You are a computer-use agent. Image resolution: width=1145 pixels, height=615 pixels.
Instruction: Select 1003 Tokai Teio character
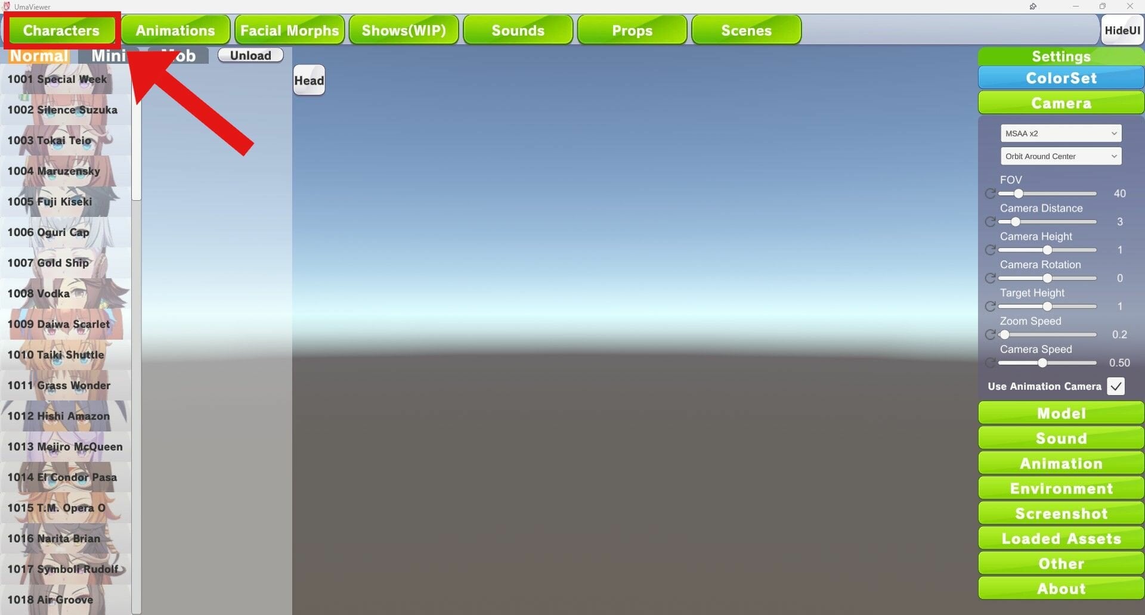(66, 141)
